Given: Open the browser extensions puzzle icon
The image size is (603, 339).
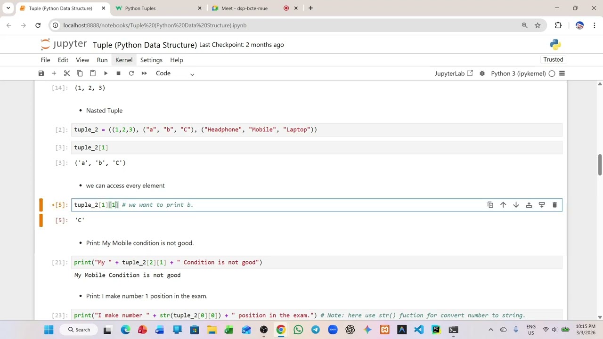Looking at the screenshot, I should click(x=558, y=25).
